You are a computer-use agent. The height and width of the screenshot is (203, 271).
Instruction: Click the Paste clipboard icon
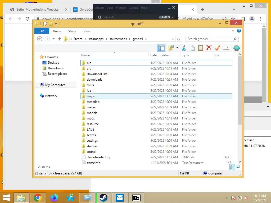coord(201,48)
